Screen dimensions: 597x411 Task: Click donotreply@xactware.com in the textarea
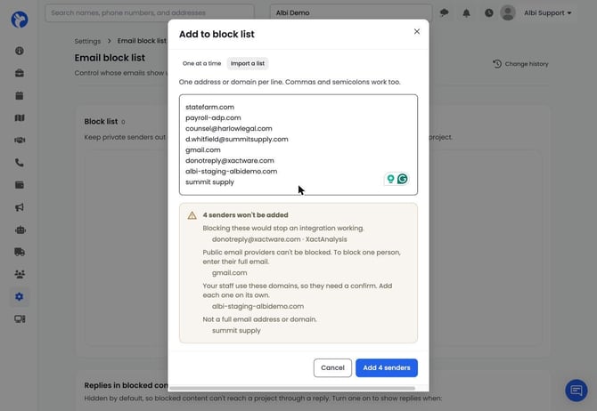(230, 160)
